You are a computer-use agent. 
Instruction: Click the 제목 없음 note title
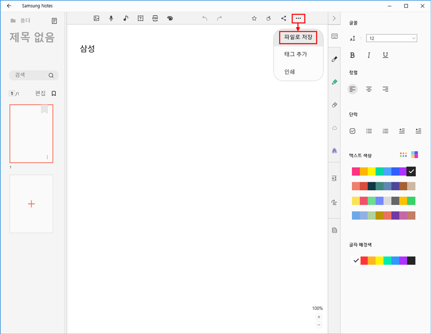click(x=32, y=37)
